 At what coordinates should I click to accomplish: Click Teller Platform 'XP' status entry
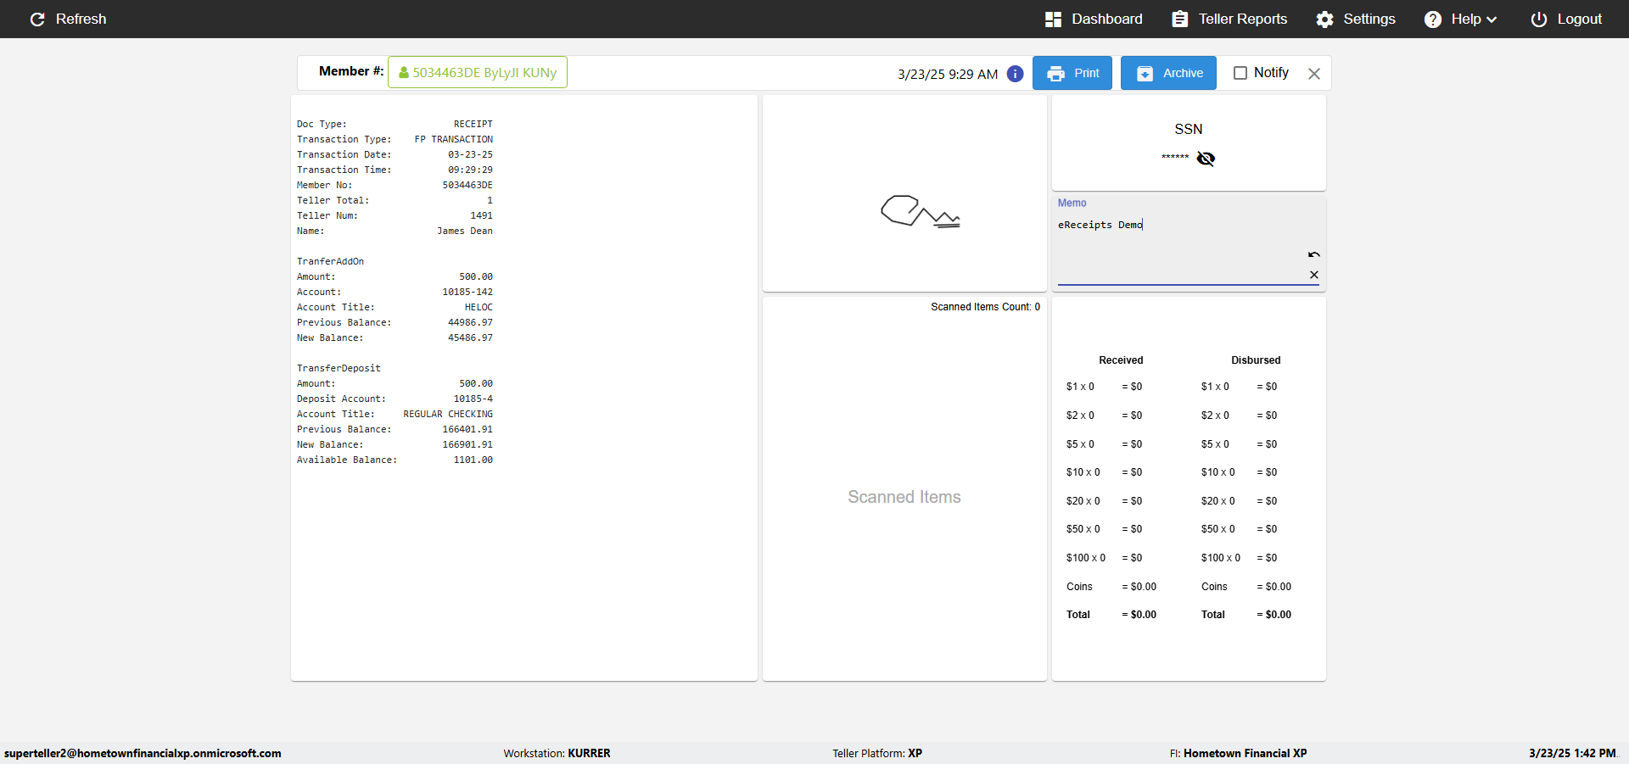(x=915, y=753)
